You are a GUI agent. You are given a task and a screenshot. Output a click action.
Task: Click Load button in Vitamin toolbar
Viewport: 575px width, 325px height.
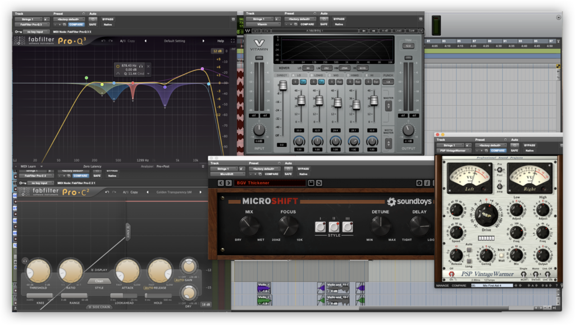(x=399, y=31)
